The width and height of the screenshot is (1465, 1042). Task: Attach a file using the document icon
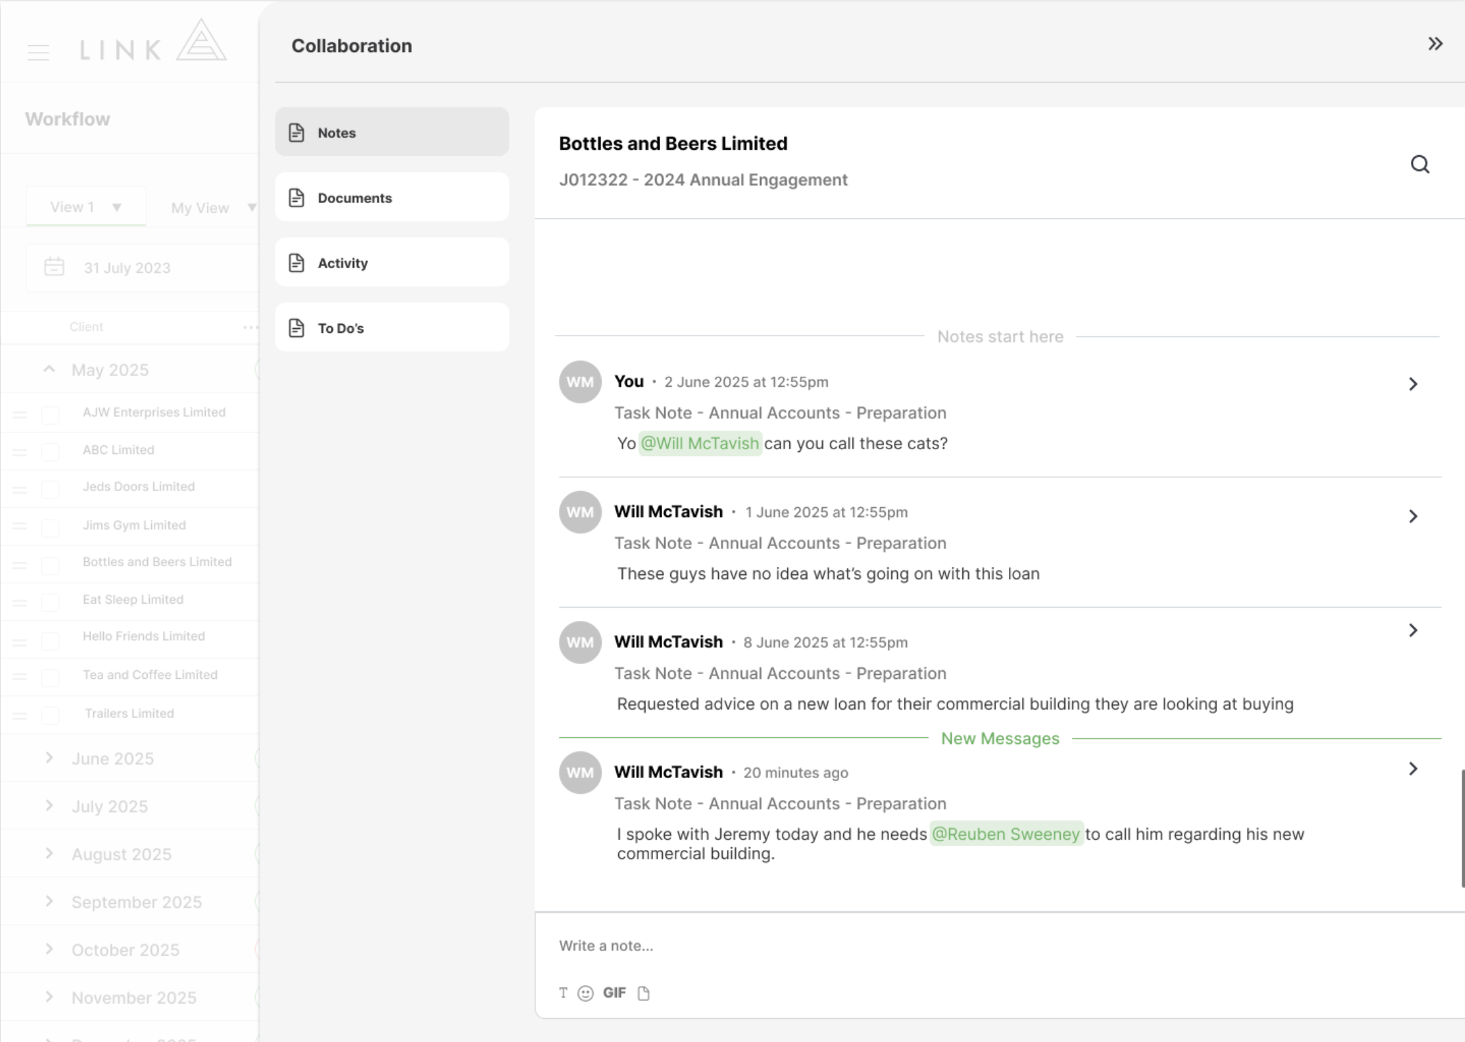pos(644,993)
